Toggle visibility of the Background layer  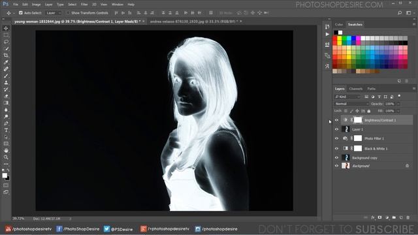click(336, 166)
